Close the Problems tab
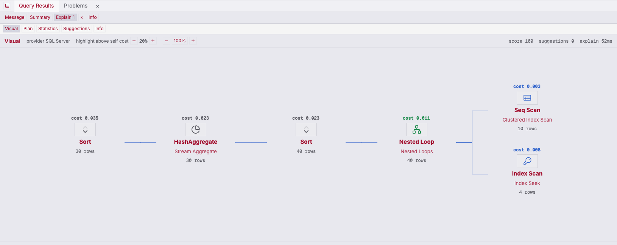Screen dimensions: 617x245 (97, 6)
